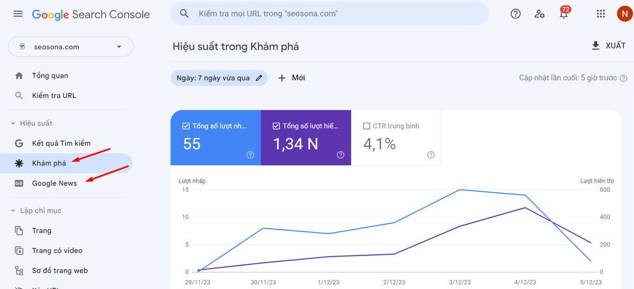The width and height of the screenshot is (634, 289).
Task: Click the Lượt nhấp axis label
Action: pyautogui.click(x=192, y=181)
